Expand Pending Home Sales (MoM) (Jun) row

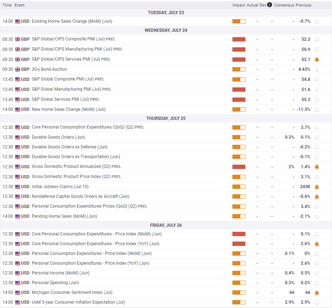(166, 216)
